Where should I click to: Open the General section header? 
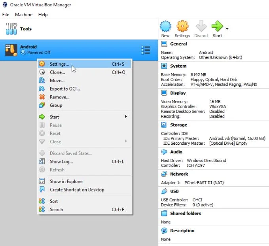178,44
